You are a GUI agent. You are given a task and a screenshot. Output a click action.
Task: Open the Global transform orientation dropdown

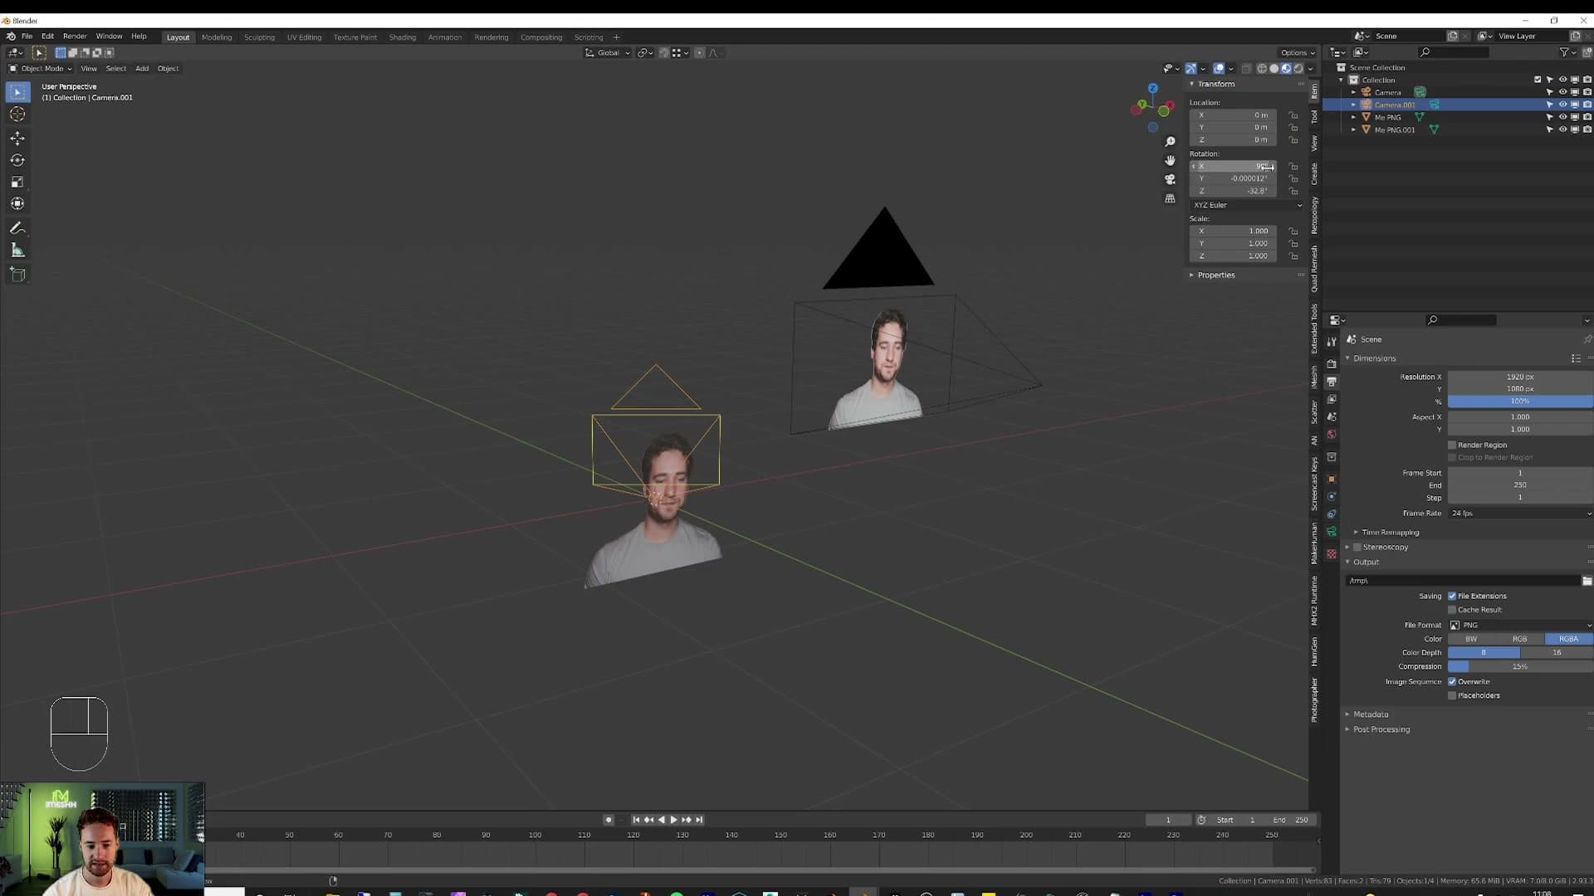coord(608,53)
